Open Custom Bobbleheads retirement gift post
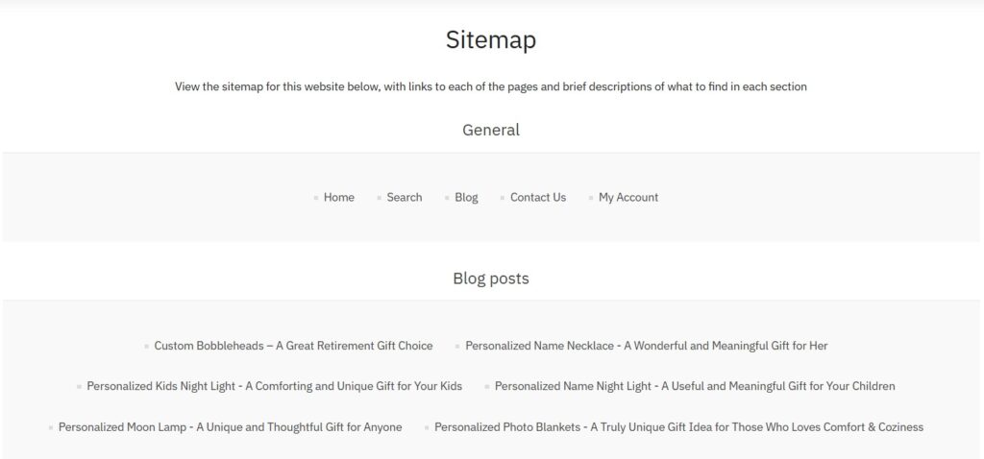The image size is (984, 459). coord(293,346)
